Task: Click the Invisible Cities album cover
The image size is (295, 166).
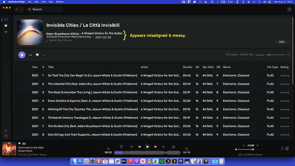Action: point(30,32)
